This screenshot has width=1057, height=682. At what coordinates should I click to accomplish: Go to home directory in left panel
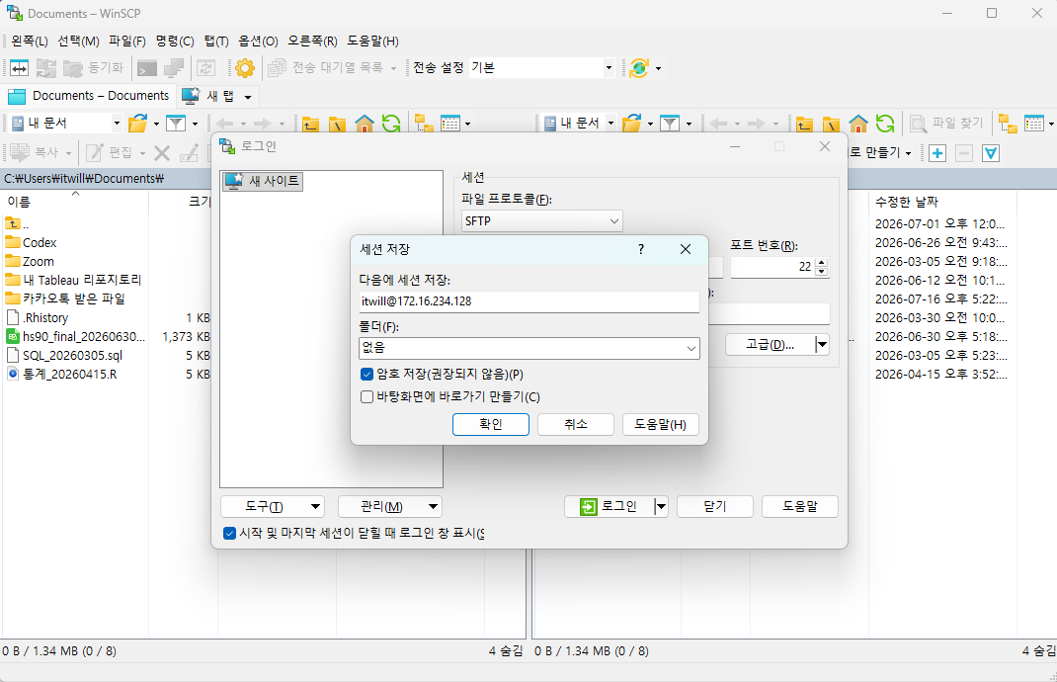pyautogui.click(x=364, y=124)
